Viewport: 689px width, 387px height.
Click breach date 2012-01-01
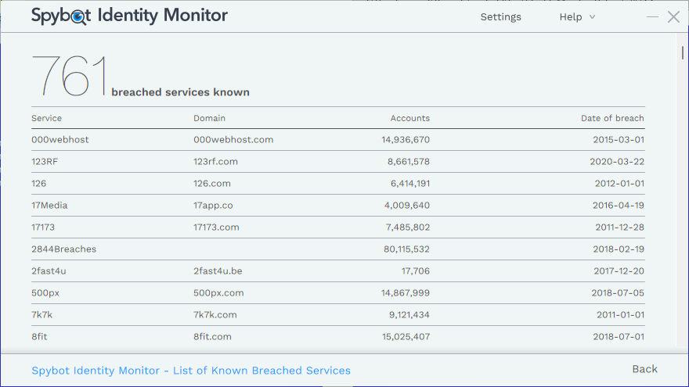(619, 184)
